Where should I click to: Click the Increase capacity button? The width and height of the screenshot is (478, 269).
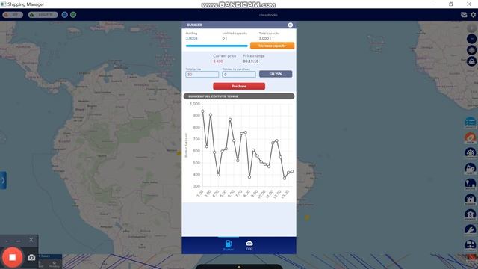point(272,46)
